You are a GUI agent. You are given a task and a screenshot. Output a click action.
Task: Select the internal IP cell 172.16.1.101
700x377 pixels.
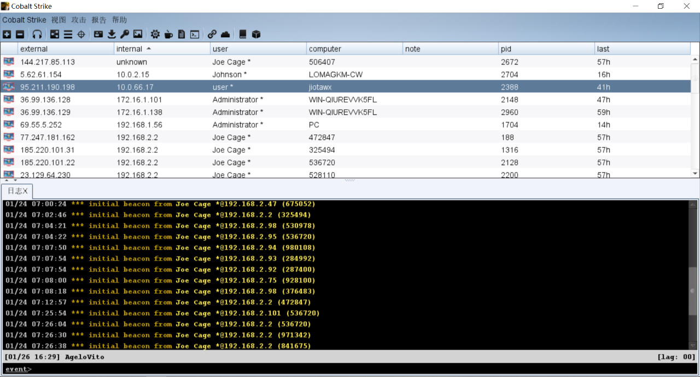(162, 99)
